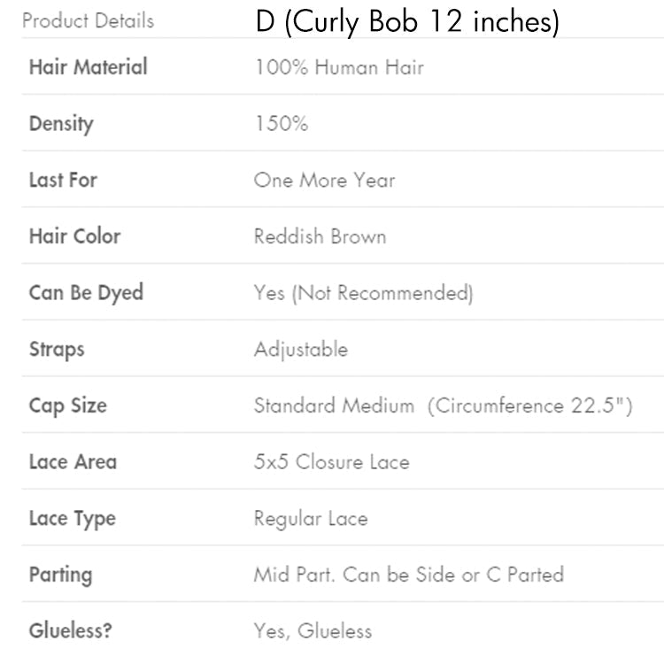Select the Hair Material label
This screenshot has height=664, width=664.
pyautogui.click(x=89, y=67)
